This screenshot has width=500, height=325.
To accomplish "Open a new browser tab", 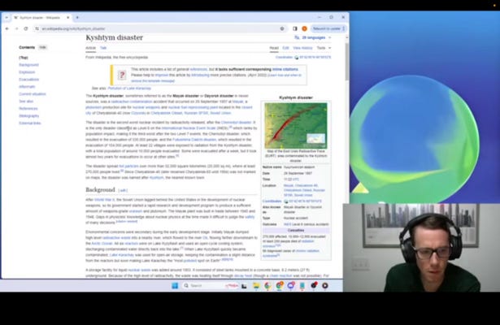I will [77, 18].
